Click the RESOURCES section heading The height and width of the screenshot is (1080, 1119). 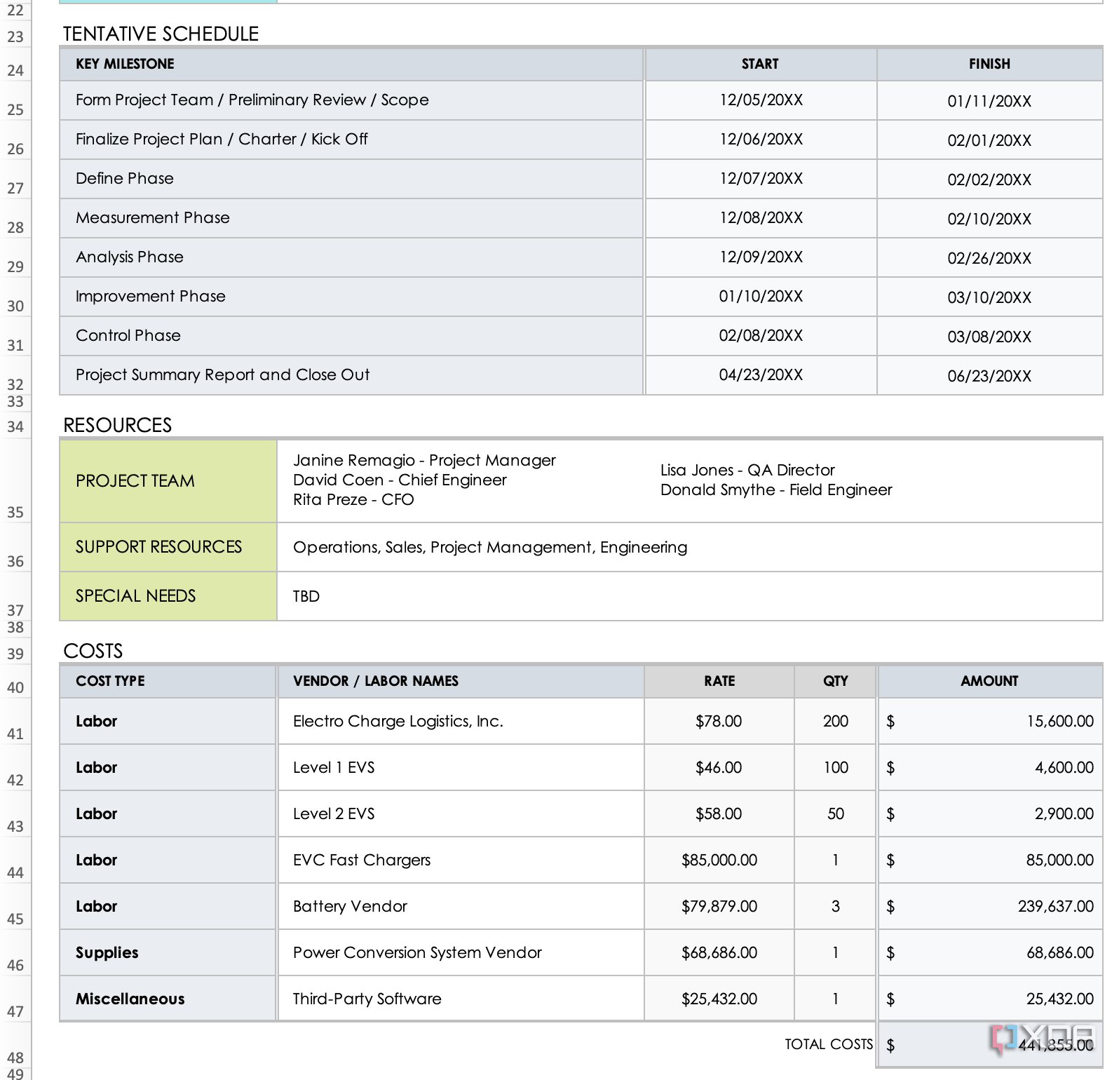click(118, 425)
